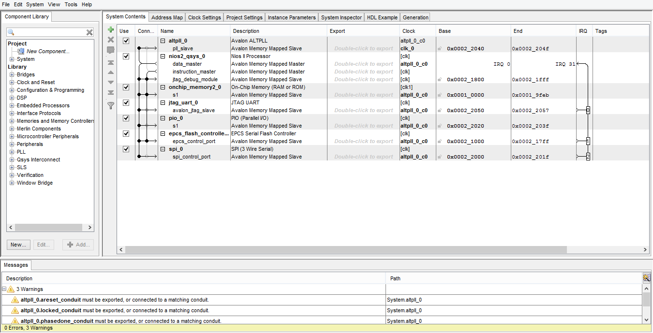Collapse the altpll_0 component row
Screen dimensions: 653x333
point(163,41)
